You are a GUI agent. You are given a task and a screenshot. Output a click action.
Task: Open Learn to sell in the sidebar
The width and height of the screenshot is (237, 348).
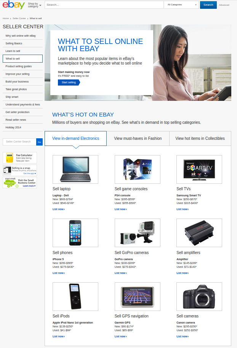13,51
